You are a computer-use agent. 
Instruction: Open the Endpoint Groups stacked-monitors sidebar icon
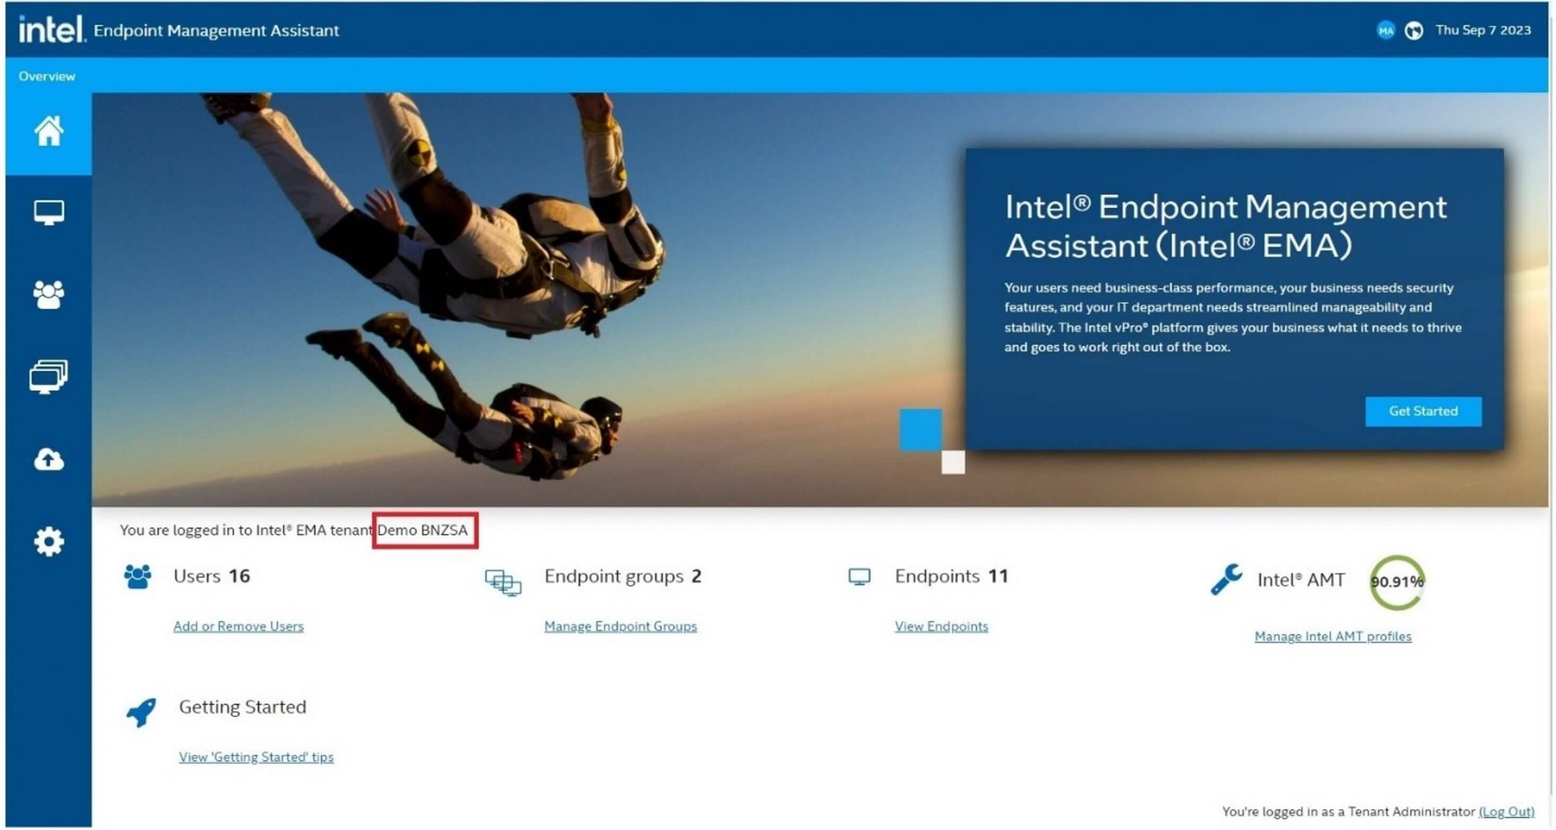coord(49,376)
